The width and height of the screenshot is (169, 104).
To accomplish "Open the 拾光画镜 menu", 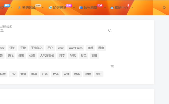I will (90, 8).
